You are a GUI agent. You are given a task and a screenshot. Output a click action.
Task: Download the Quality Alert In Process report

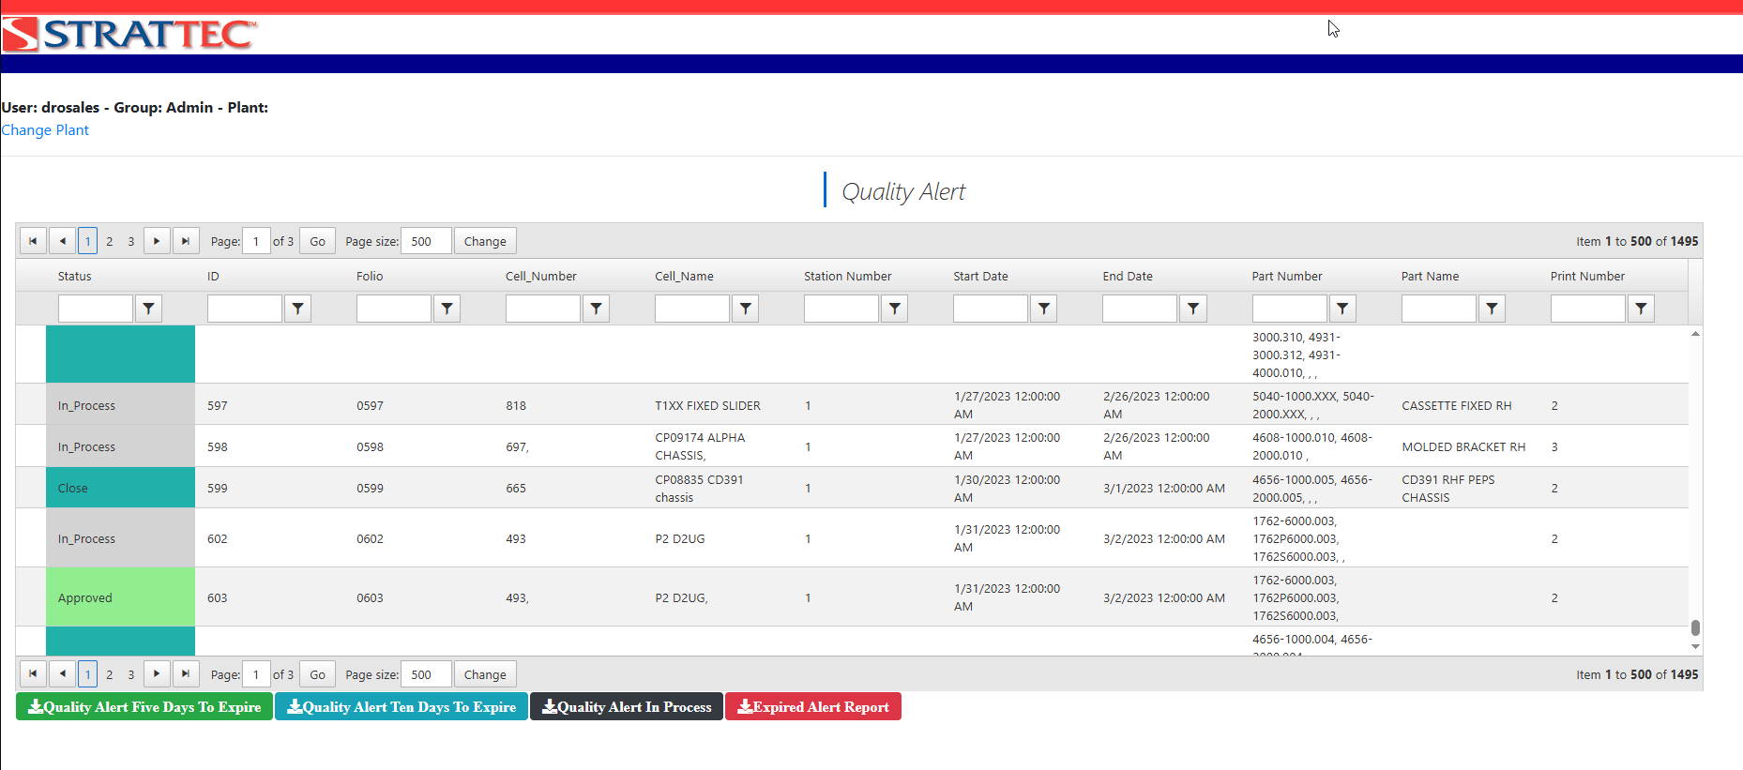[x=627, y=707]
